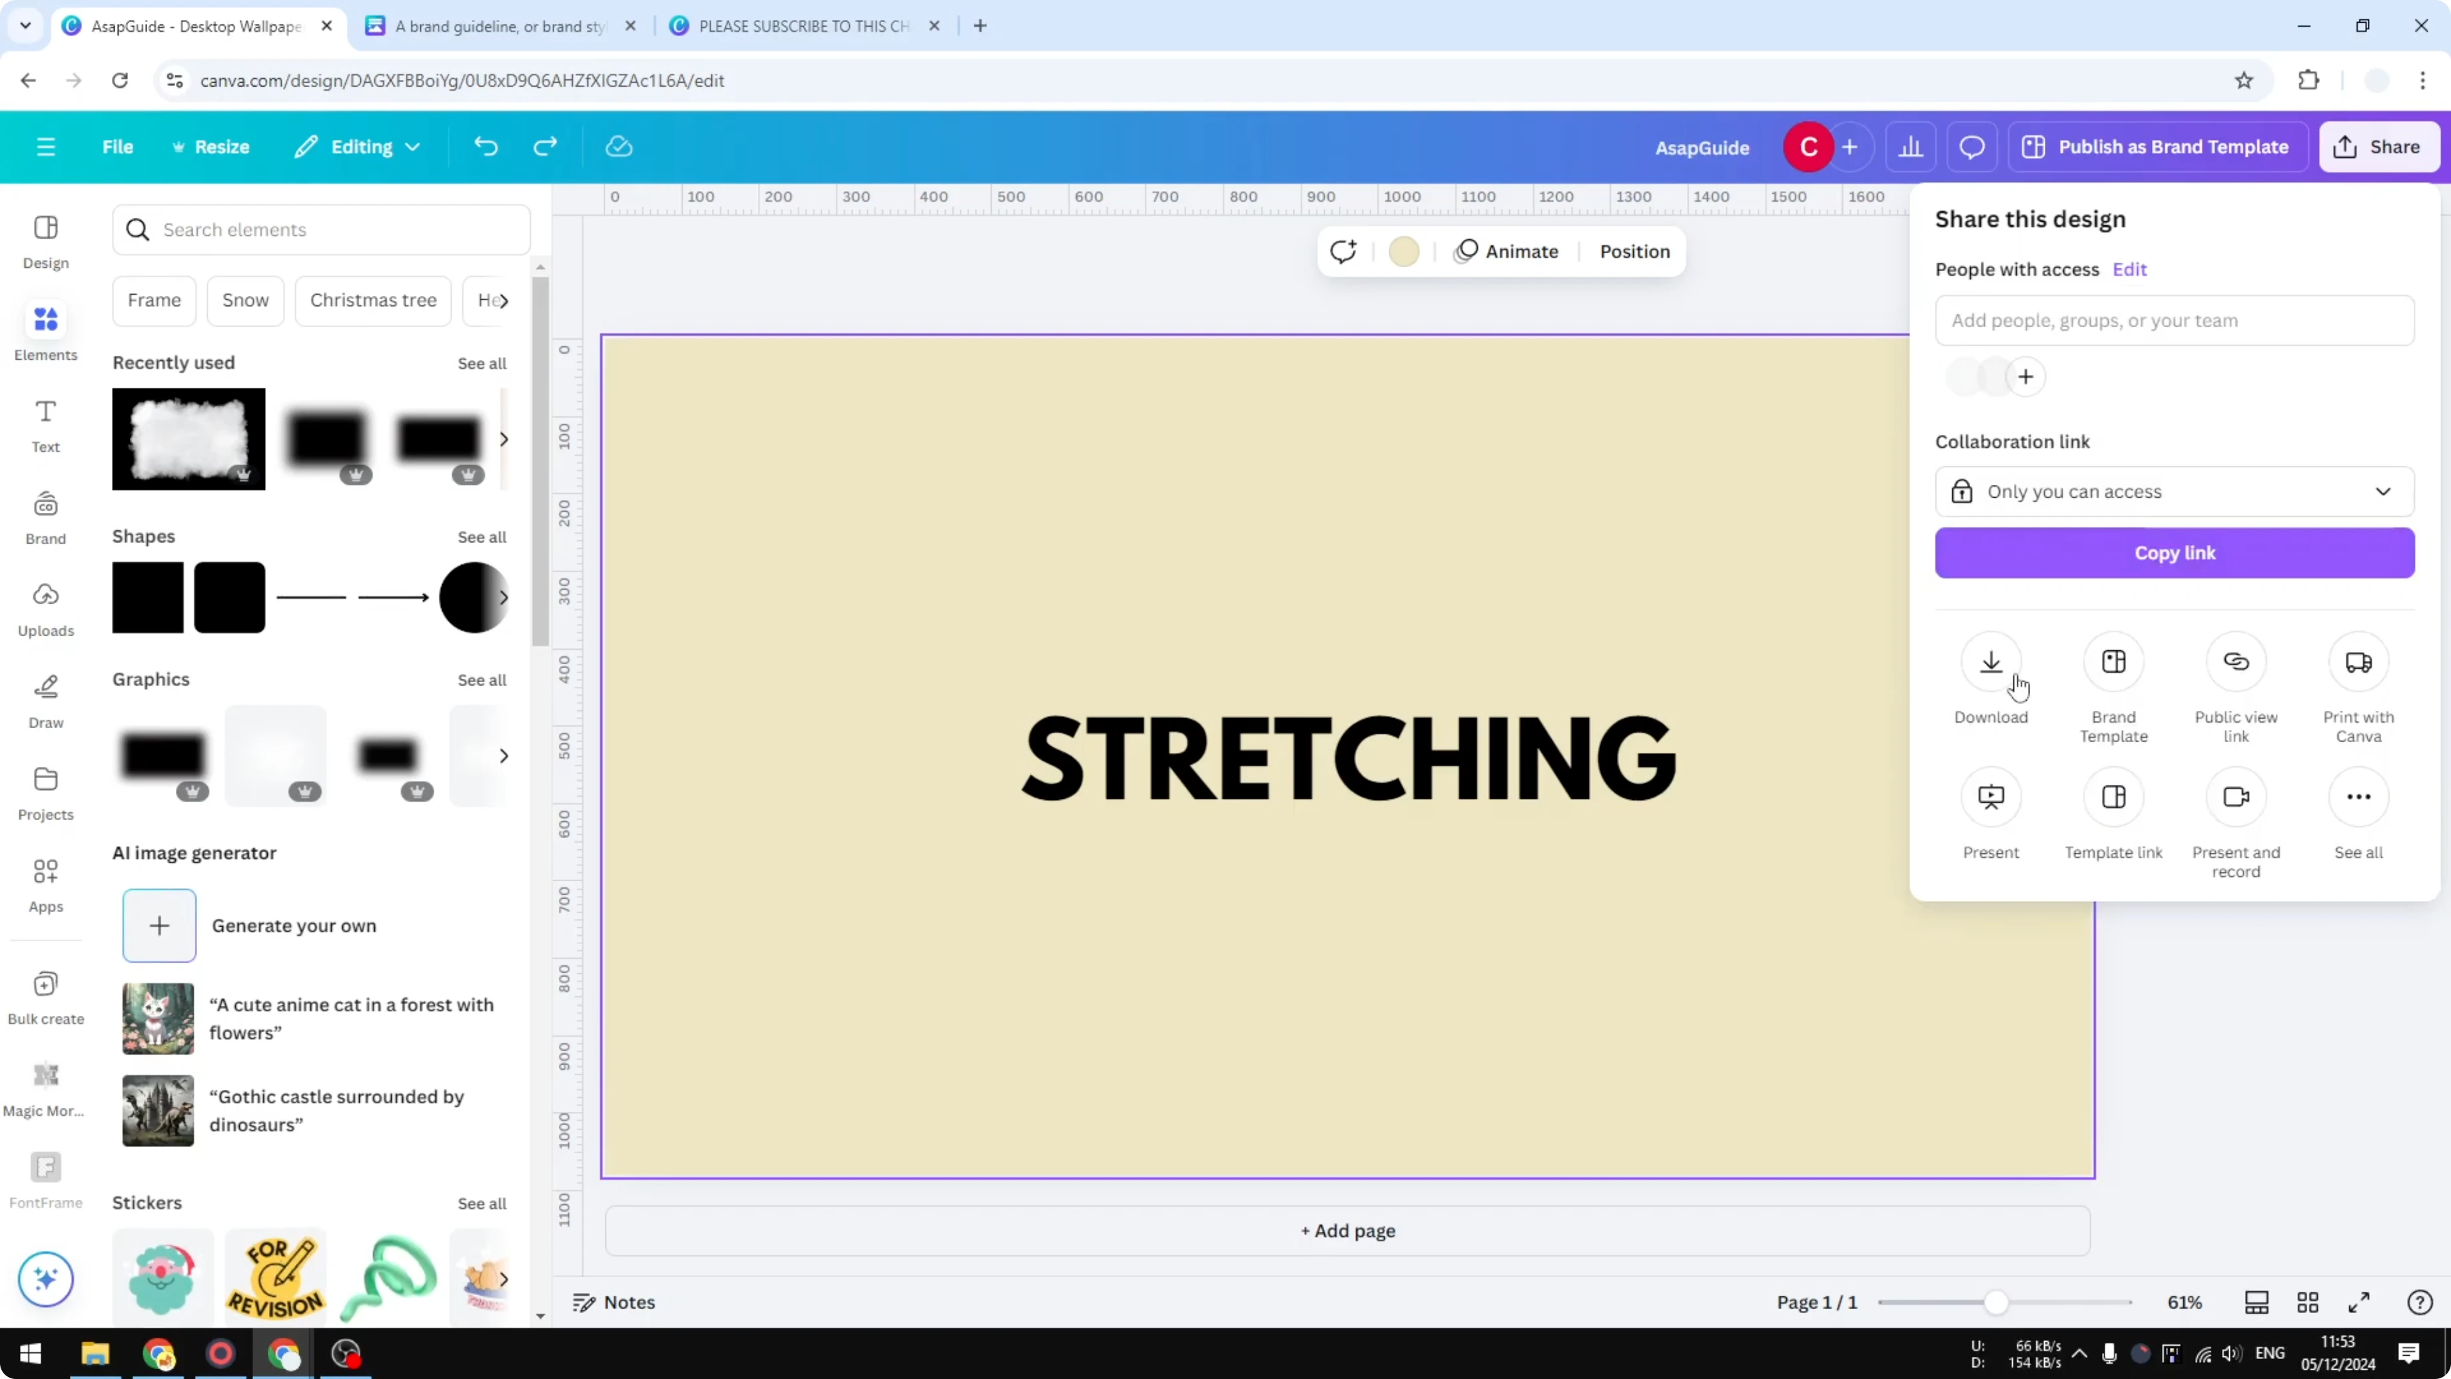Open the Bulk create app
The width and height of the screenshot is (2451, 1379).
pos(46,997)
